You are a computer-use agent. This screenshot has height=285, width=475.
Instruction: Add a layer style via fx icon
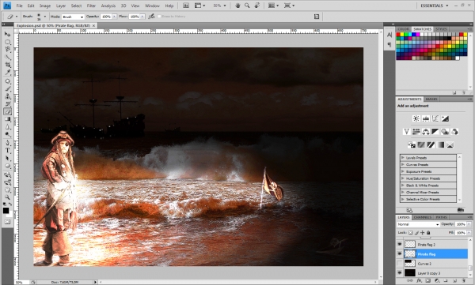tap(419, 281)
